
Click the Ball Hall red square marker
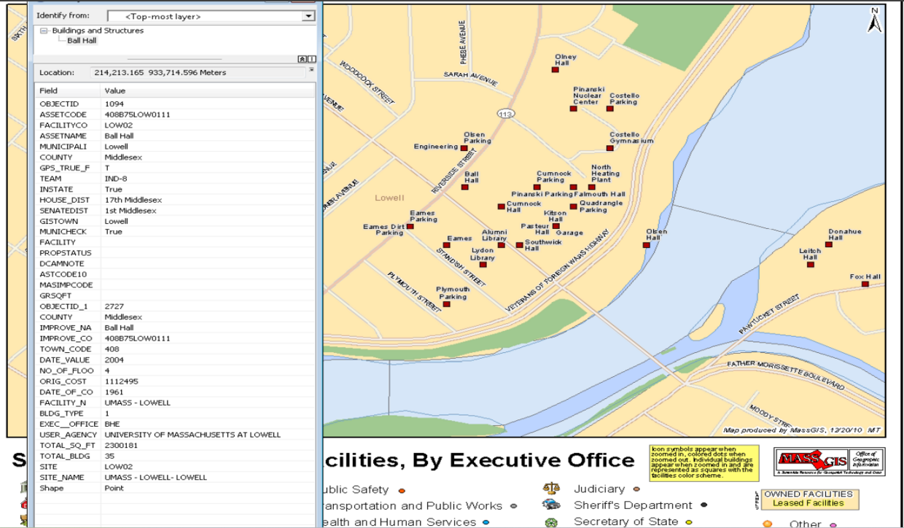464,187
